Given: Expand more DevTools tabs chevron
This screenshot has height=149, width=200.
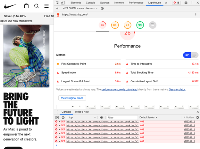Looking at the screenshot, I should point(166,3).
